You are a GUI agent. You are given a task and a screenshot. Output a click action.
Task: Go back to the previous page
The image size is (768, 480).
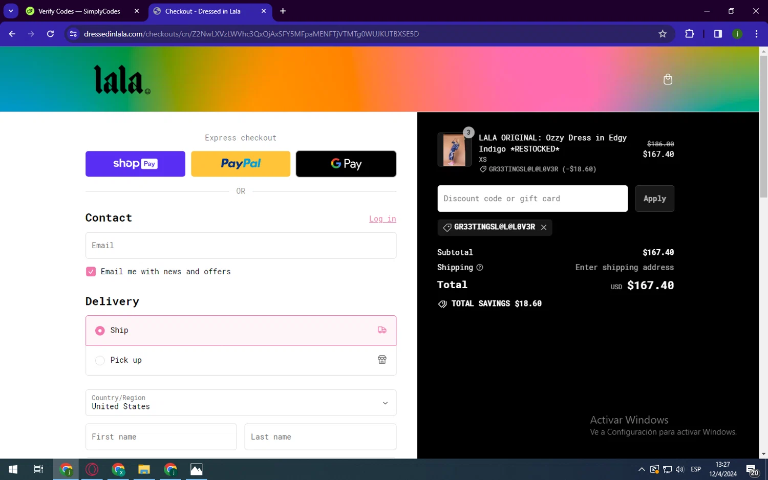[12, 34]
